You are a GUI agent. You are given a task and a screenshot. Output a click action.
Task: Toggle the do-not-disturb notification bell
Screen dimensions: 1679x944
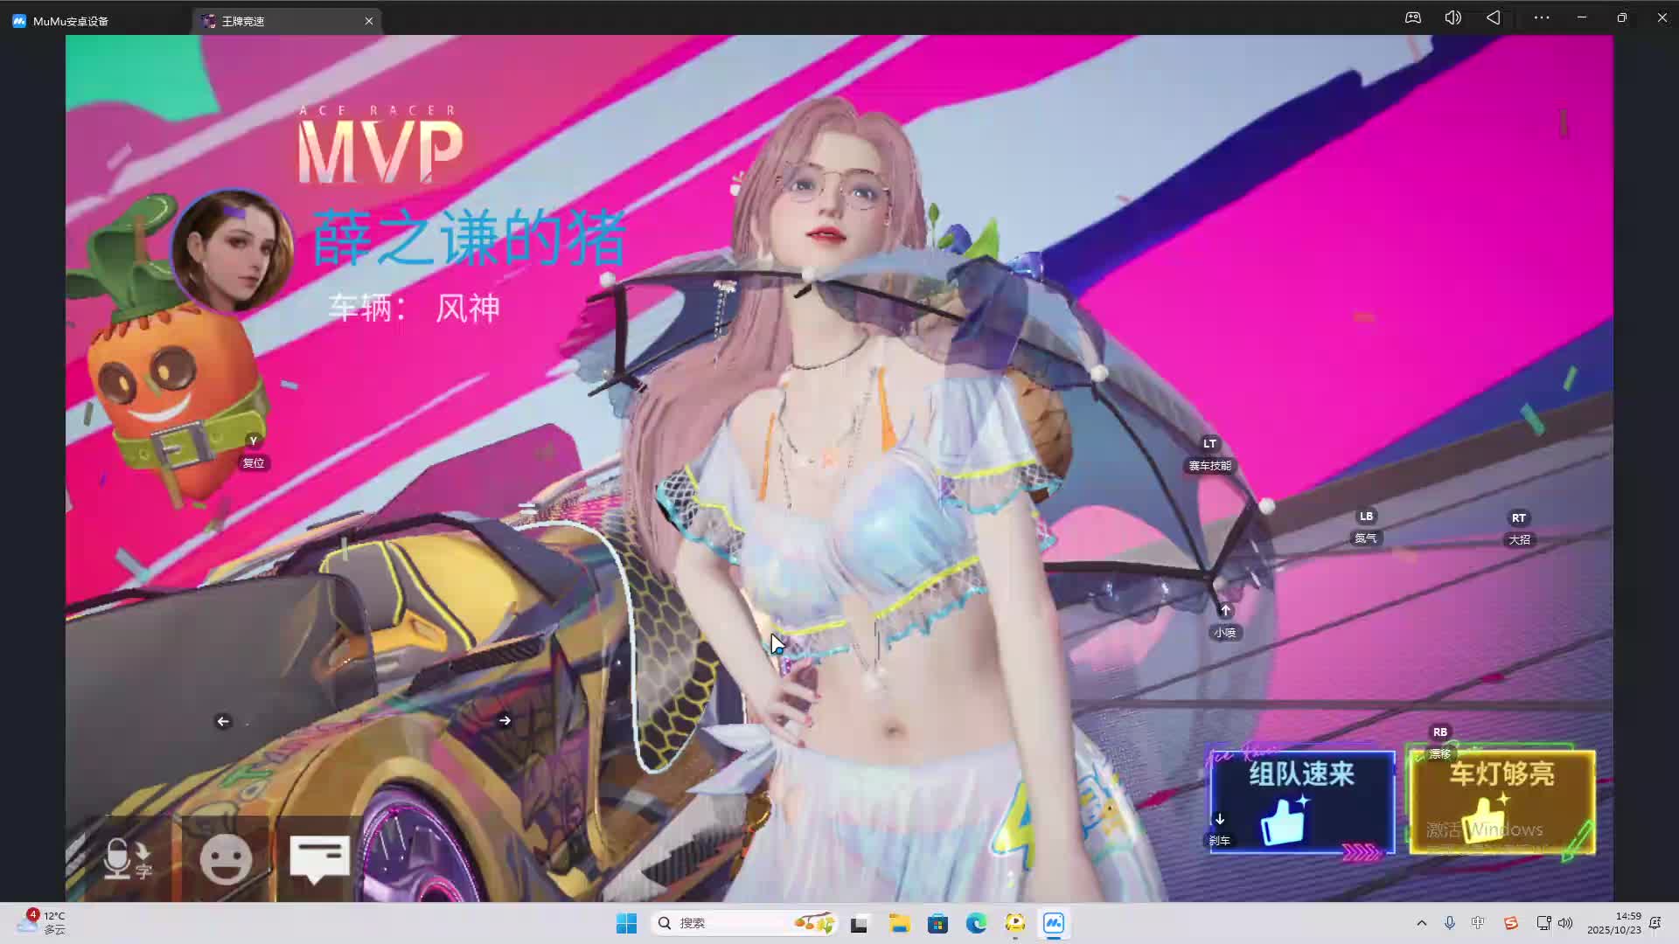(1655, 923)
